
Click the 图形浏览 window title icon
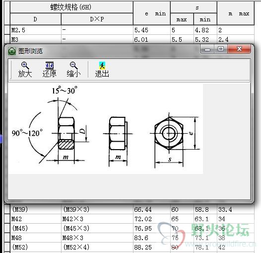(x=12, y=51)
